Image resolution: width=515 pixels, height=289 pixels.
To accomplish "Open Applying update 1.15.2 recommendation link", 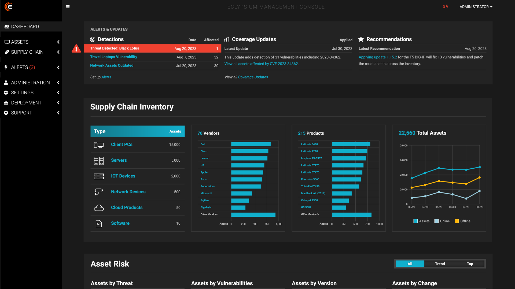I will click(x=378, y=57).
